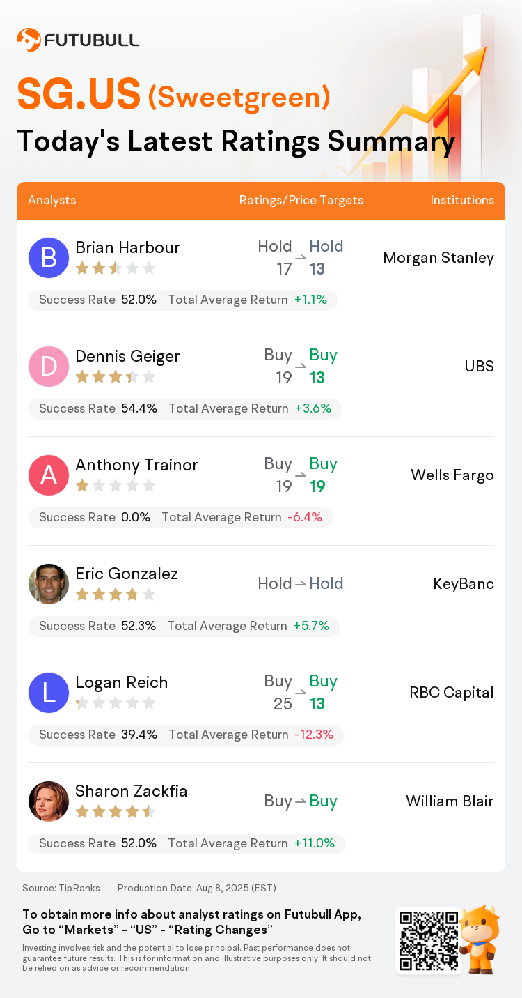
Task: Click the Futubull logo icon
Action: [29, 40]
